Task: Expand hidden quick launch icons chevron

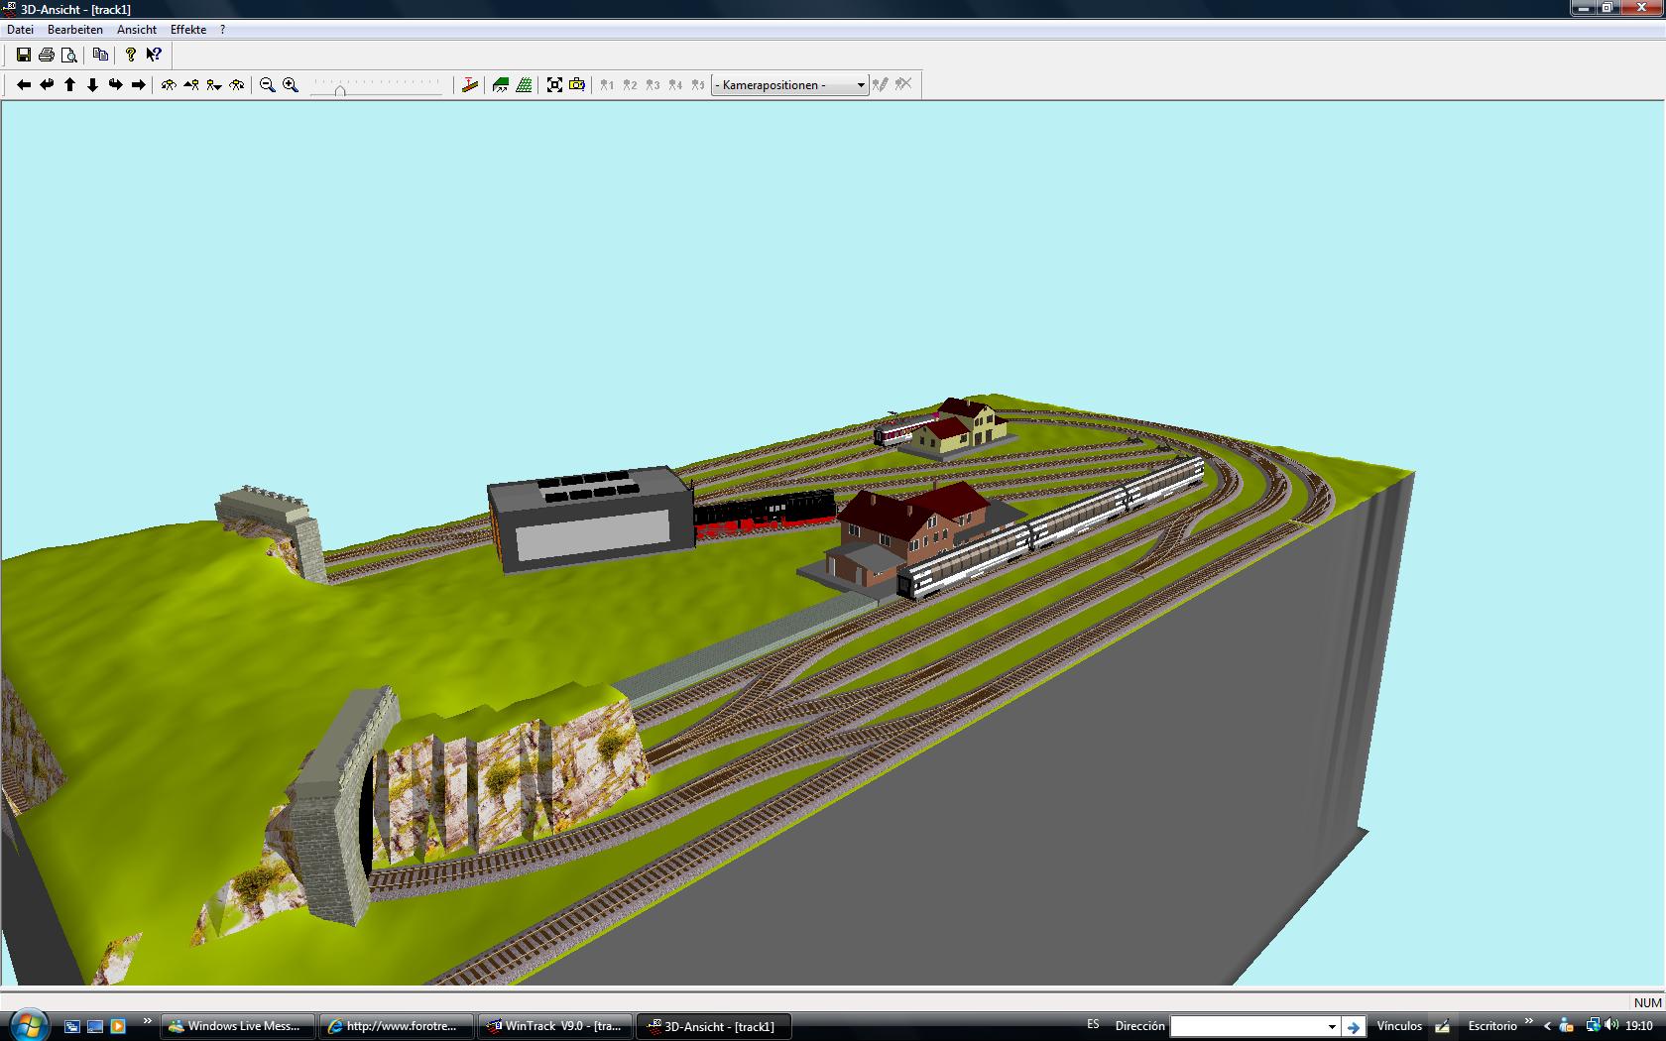Action: pyautogui.click(x=148, y=1021)
